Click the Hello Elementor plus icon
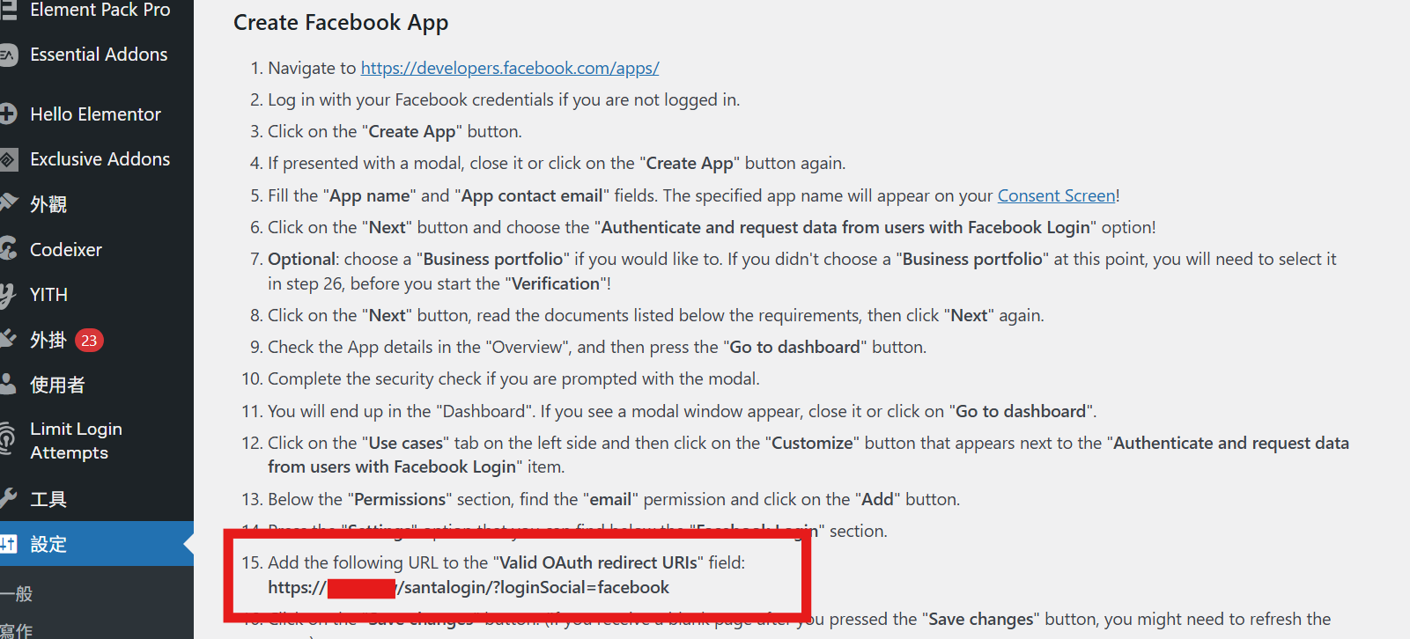 point(8,114)
